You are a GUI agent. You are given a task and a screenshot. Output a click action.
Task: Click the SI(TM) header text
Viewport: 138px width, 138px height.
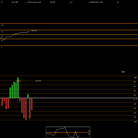[x=52, y=2]
